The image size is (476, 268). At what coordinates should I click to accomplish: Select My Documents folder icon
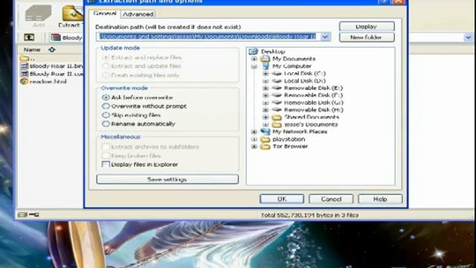(266, 58)
